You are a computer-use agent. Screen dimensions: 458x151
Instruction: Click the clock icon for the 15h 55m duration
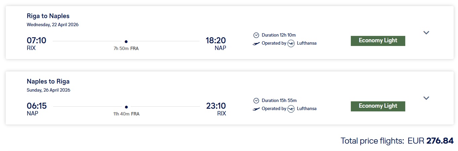pos(256,100)
